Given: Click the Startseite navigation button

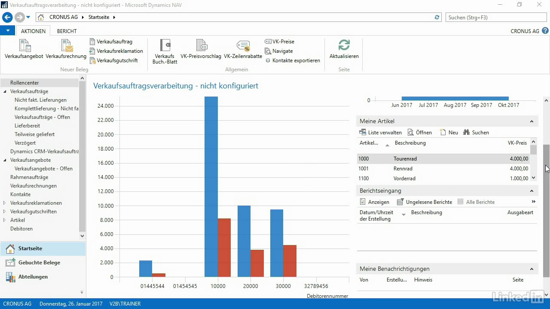Looking at the screenshot, I should click(43, 248).
